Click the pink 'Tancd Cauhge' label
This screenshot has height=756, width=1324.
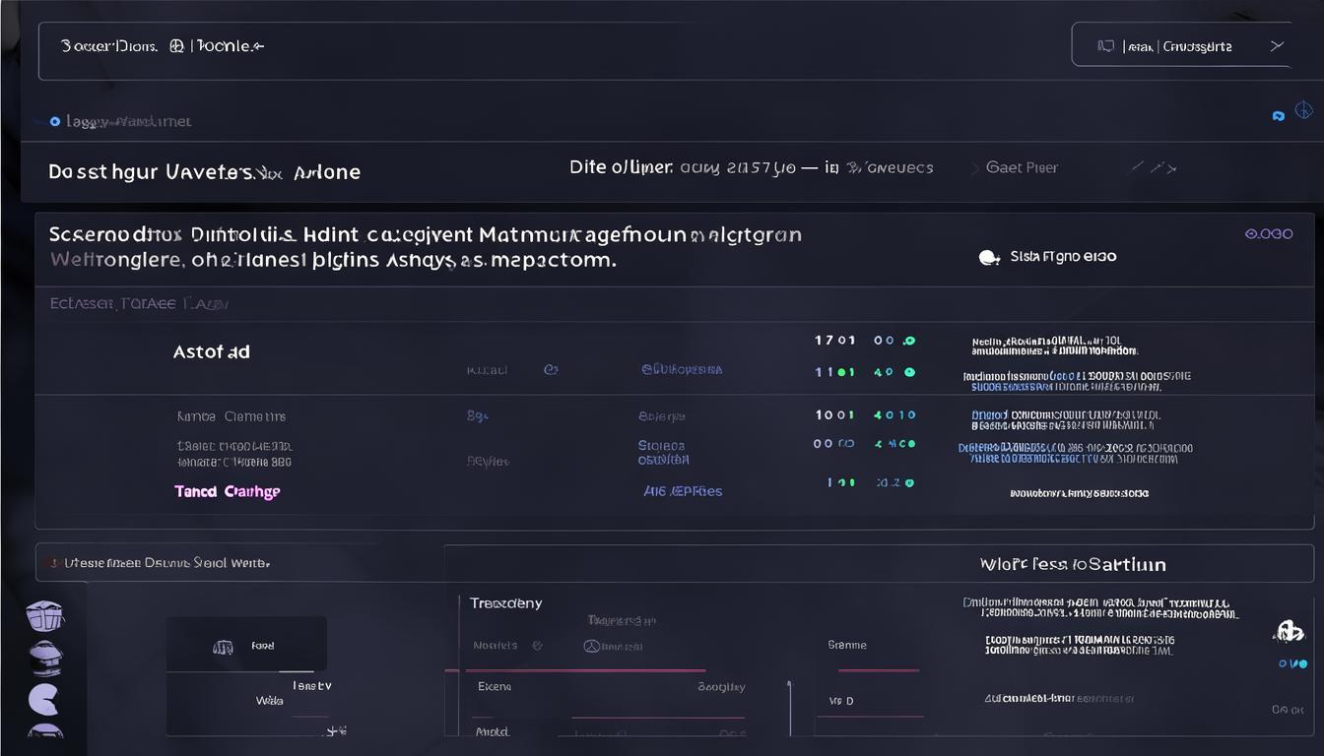click(x=228, y=491)
